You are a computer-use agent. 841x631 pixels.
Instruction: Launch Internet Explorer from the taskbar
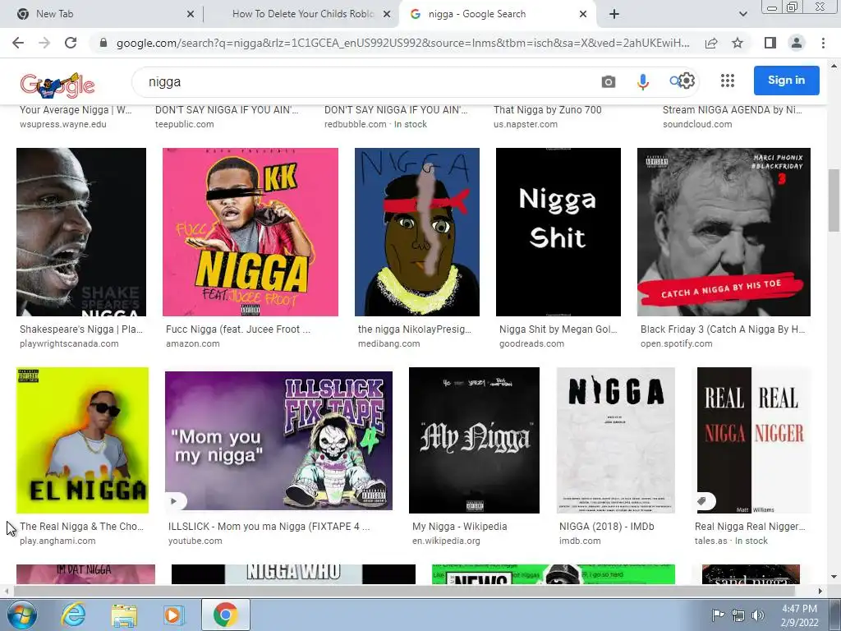tap(72, 615)
